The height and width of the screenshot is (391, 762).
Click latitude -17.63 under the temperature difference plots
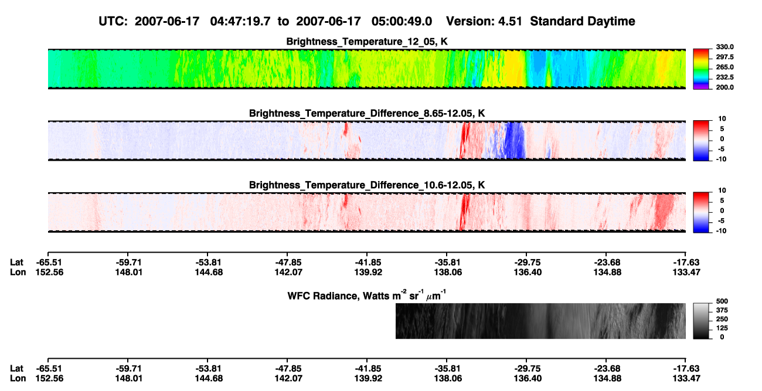pos(686,263)
